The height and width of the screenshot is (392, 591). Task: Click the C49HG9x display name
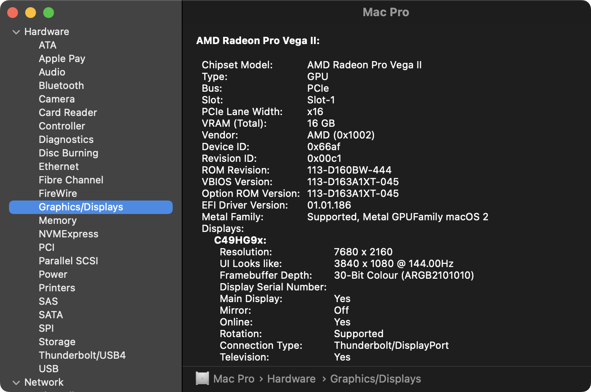[x=240, y=240]
